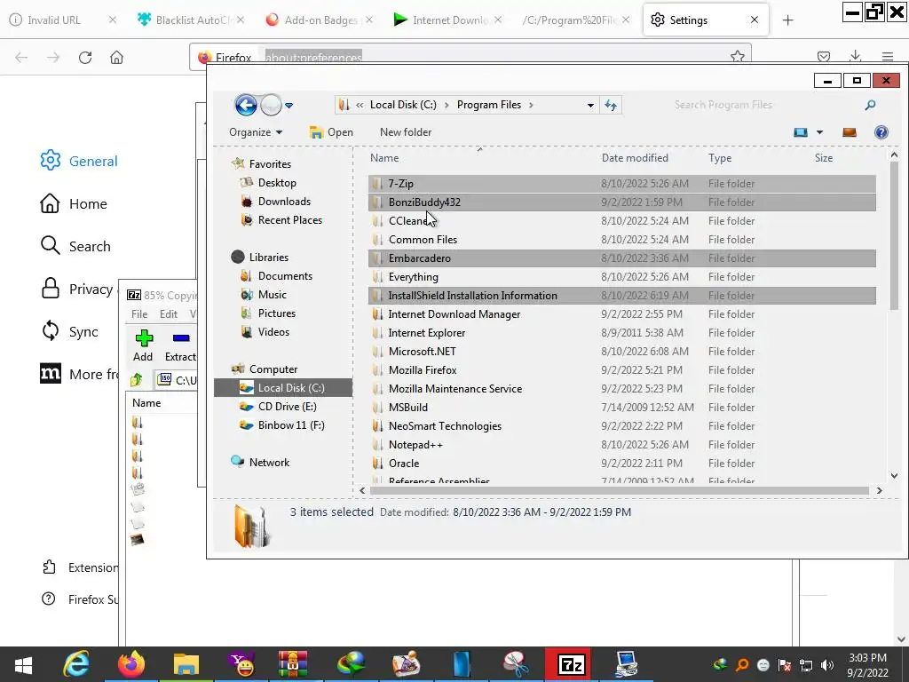This screenshot has height=682, width=909.
Task: Select the CCleaner folder
Action: [621, 221]
